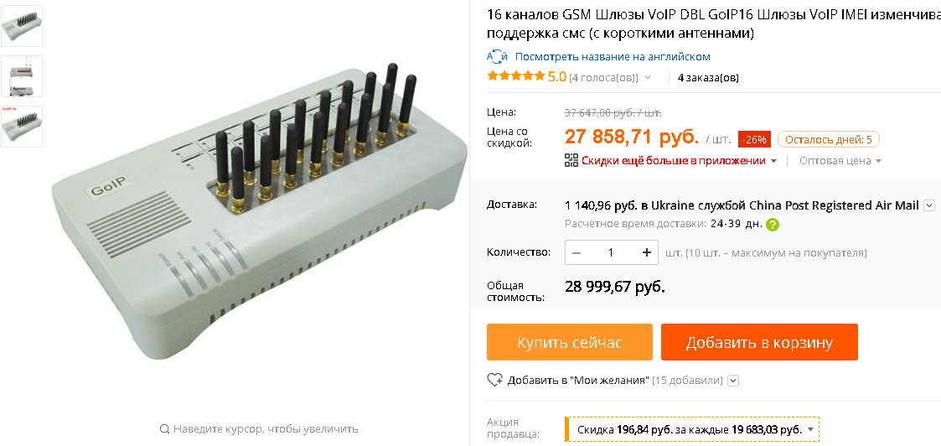Select the third product thumbnail
This screenshot has width=941, height=446.
tap(22, 127)
